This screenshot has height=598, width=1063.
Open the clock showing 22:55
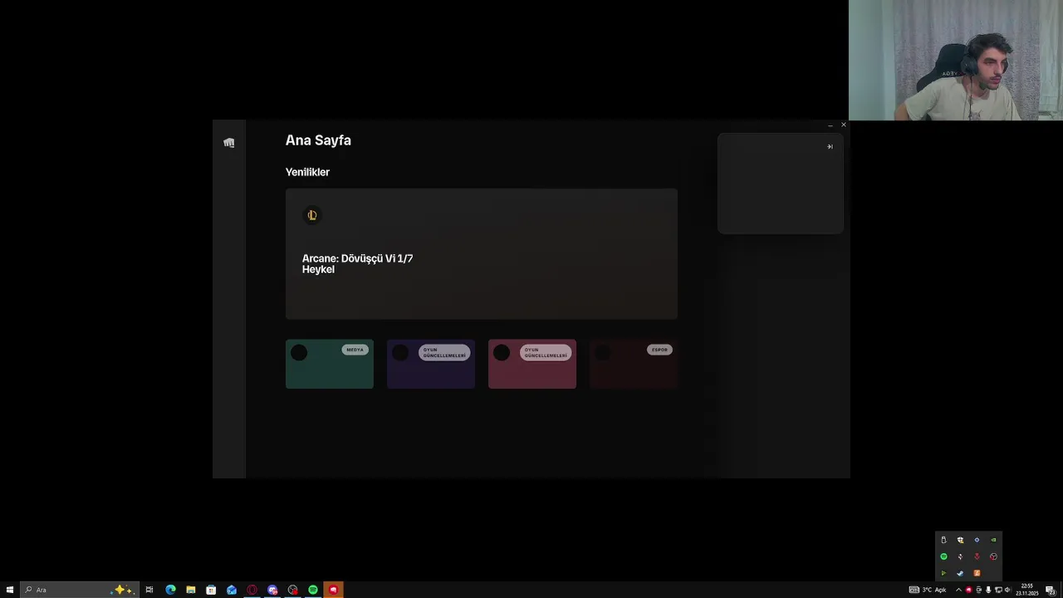1027,590
